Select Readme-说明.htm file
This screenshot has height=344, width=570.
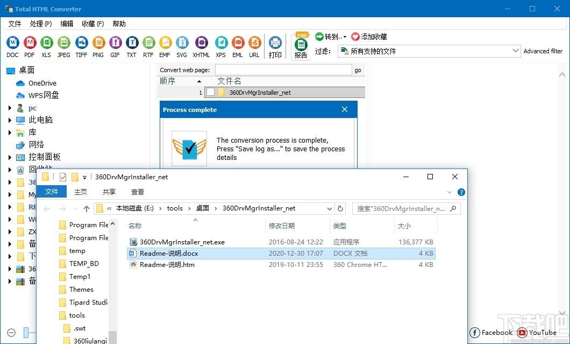coord(281,265)
